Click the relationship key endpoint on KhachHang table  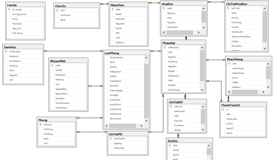click(224, 60)
